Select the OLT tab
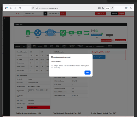 tap(29, 46)
